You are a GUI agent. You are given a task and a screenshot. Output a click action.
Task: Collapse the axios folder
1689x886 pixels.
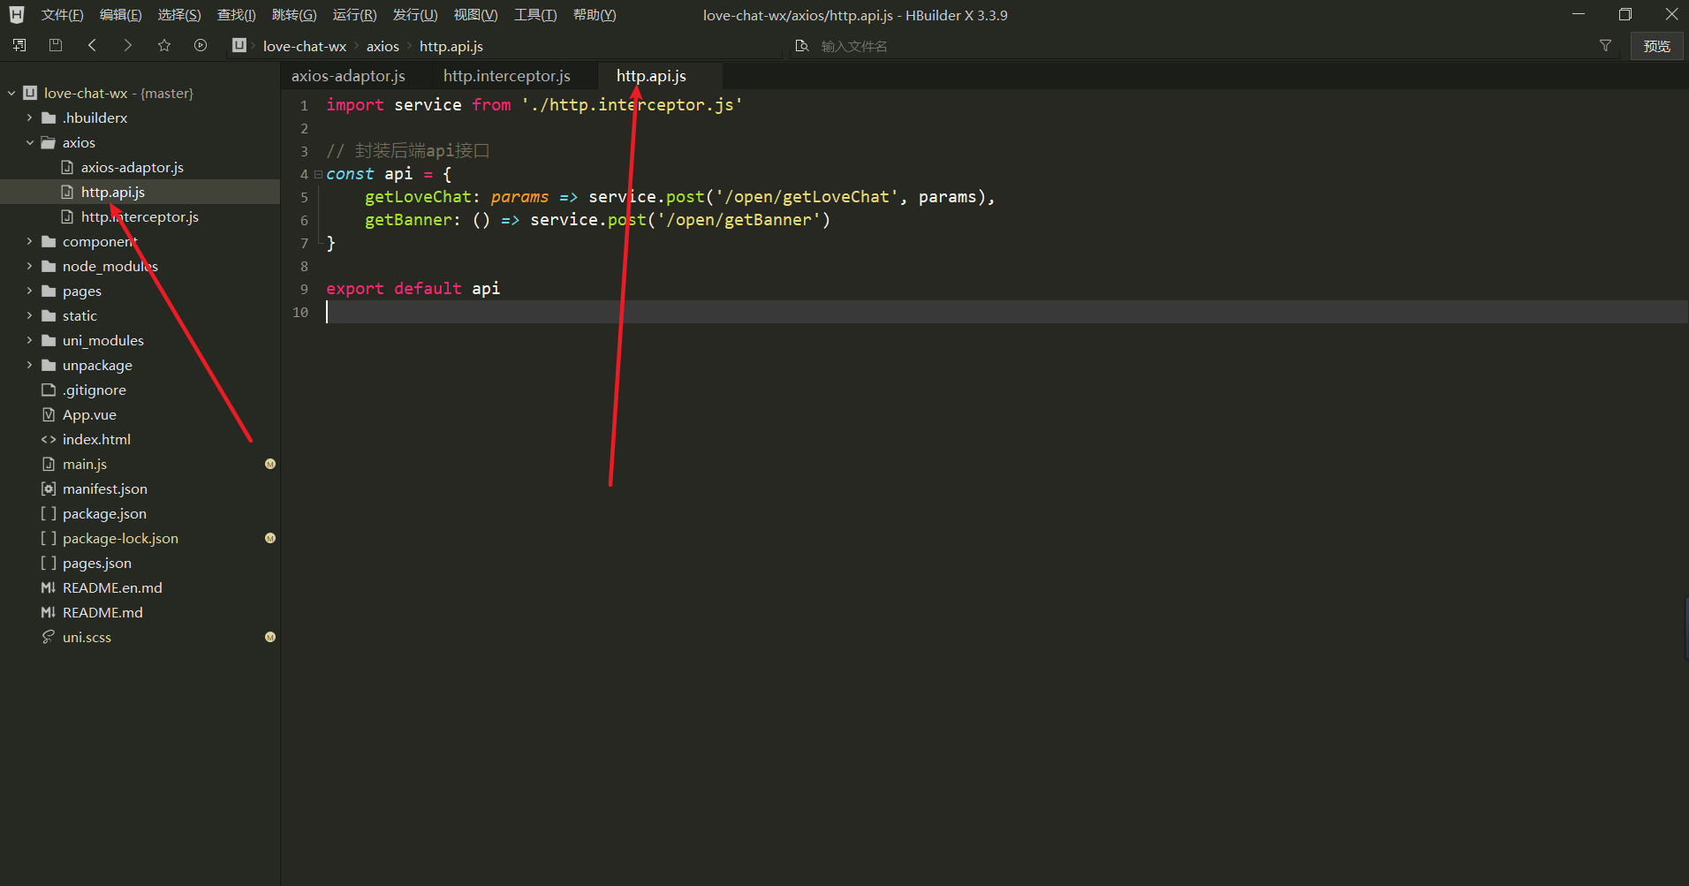(x=29, y=142)
